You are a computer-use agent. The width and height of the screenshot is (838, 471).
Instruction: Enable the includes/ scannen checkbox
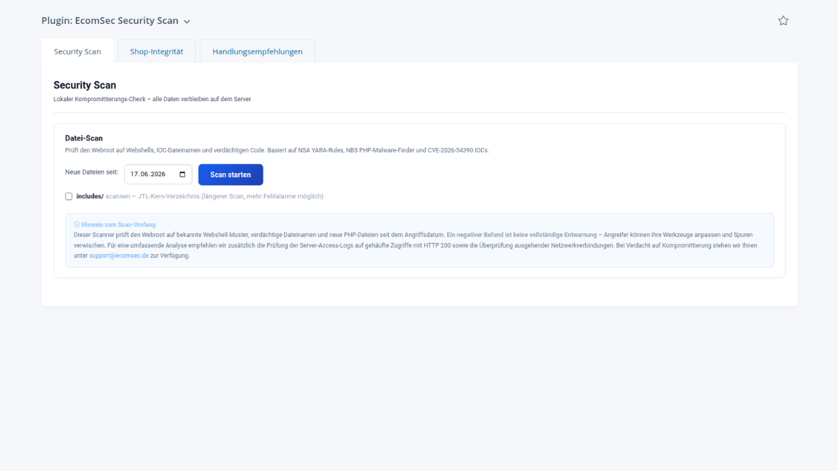coord(68,197)
